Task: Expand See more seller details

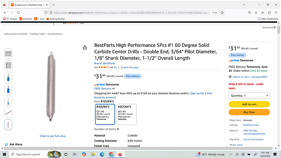Action: pos(236,145)
